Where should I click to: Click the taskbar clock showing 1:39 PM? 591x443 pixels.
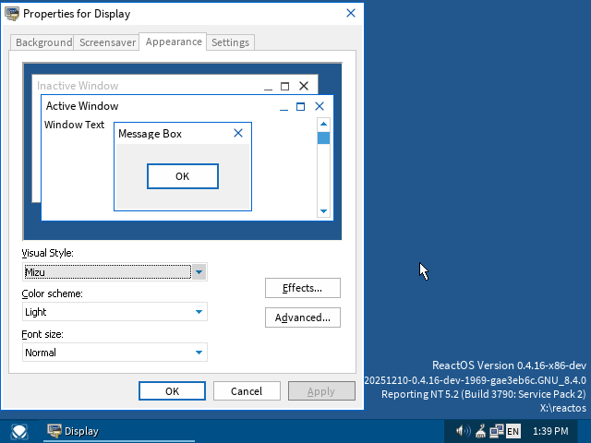(550, 431)
